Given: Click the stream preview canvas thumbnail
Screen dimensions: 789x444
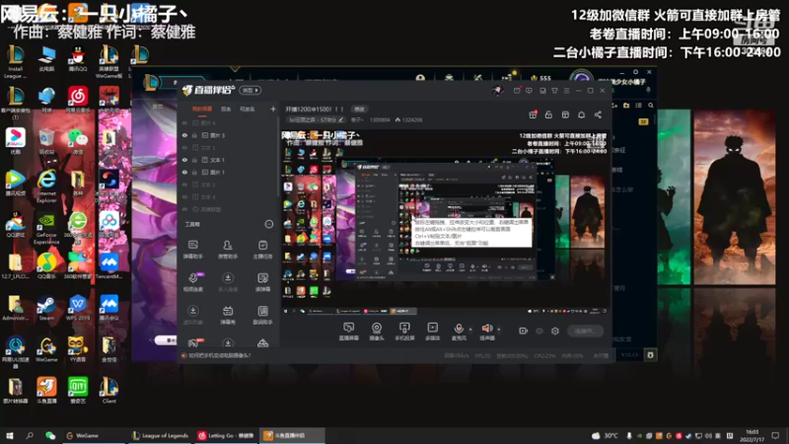Looking at the screenshot, I should [x=445, y=223].
